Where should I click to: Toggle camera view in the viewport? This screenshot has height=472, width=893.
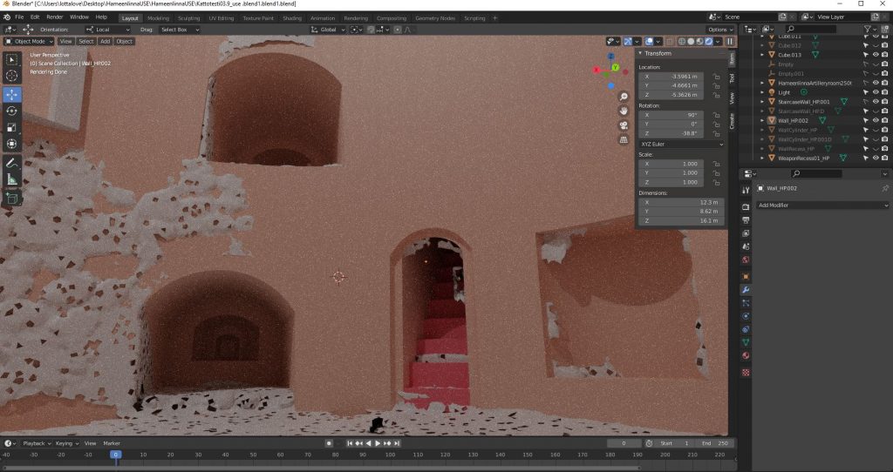pos(624,125)
